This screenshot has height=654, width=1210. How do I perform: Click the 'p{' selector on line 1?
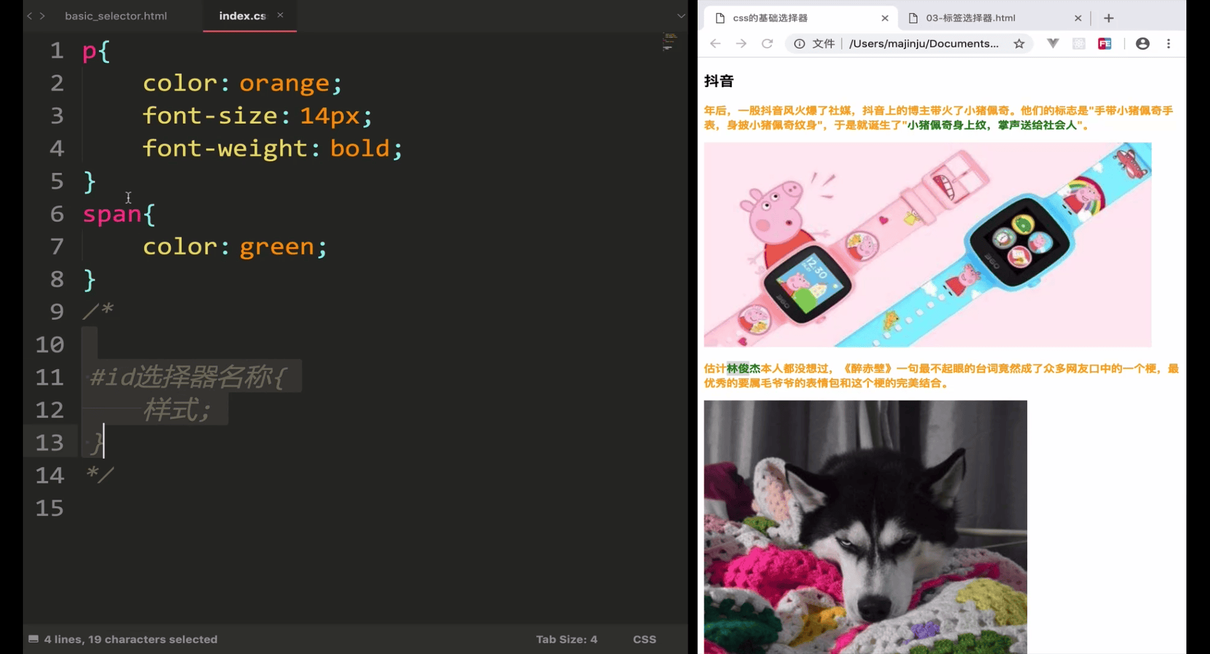pos(96,50)
